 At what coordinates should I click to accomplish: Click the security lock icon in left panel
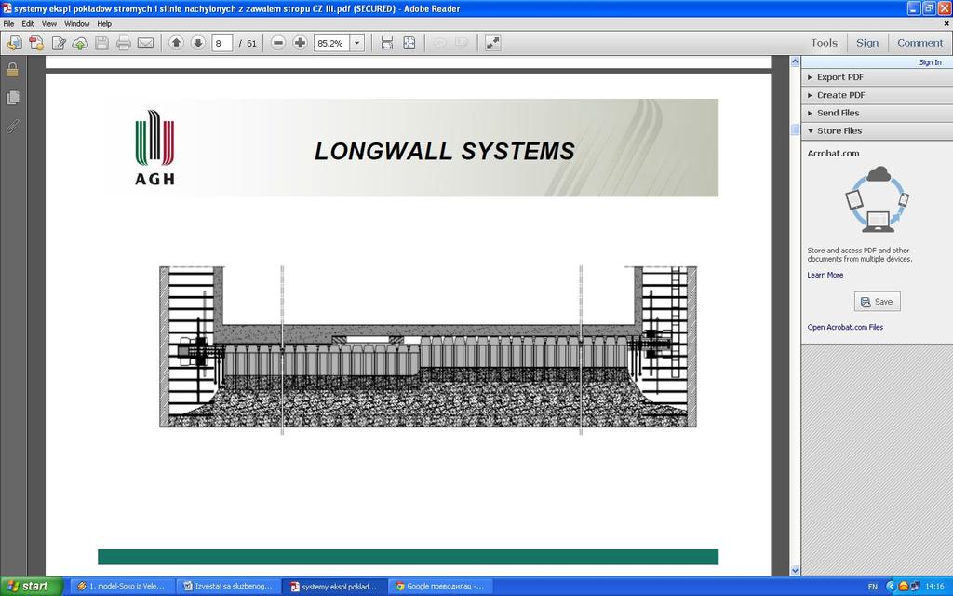(x=12, y=70)
